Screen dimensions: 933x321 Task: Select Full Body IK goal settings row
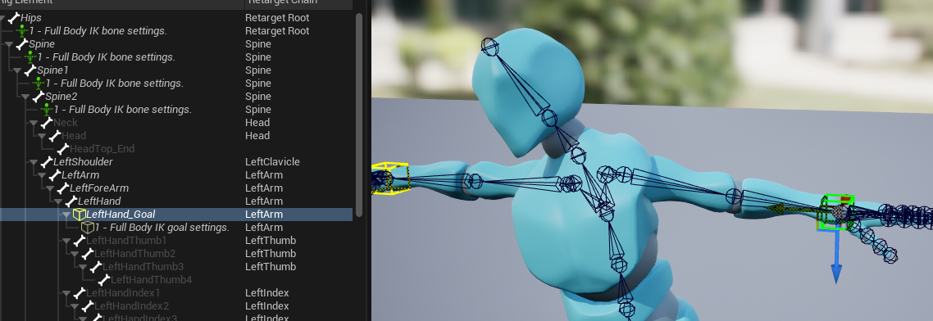click(x=176, y=227)
